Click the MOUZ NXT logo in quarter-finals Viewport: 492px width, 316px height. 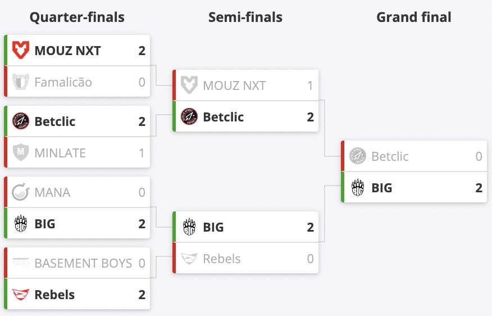[x=21, y=51]
